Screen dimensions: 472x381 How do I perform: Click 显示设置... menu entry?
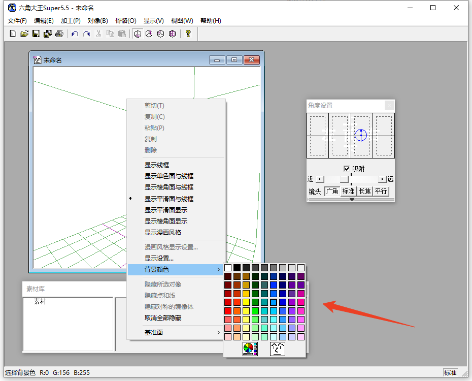click(159, 258)
